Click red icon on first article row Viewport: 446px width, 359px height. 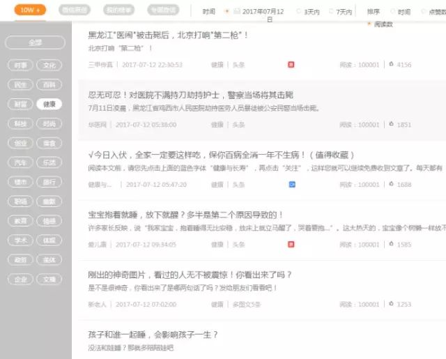click(291, 65)
